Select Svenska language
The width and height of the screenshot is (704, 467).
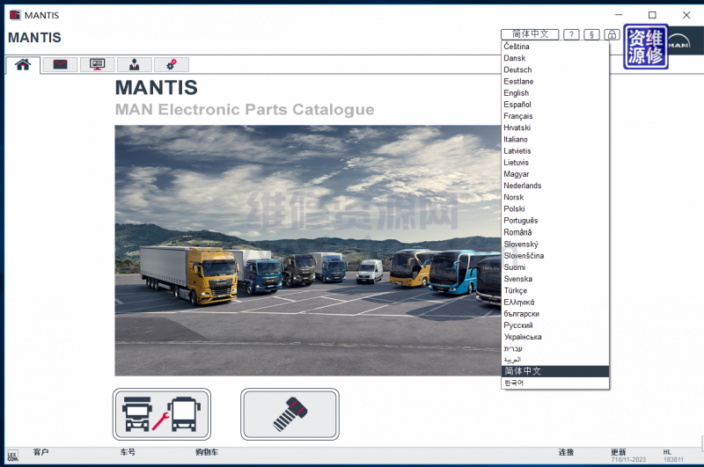pos(555,279)
